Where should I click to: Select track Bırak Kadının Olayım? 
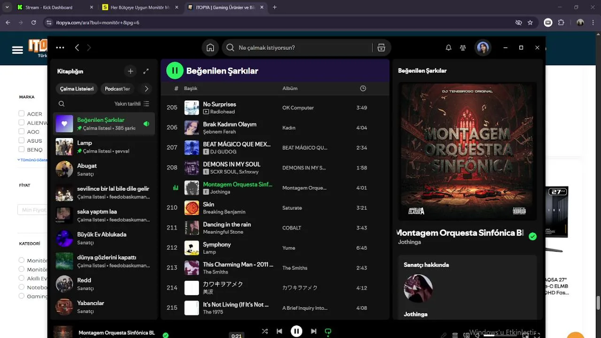coord(275,128)
